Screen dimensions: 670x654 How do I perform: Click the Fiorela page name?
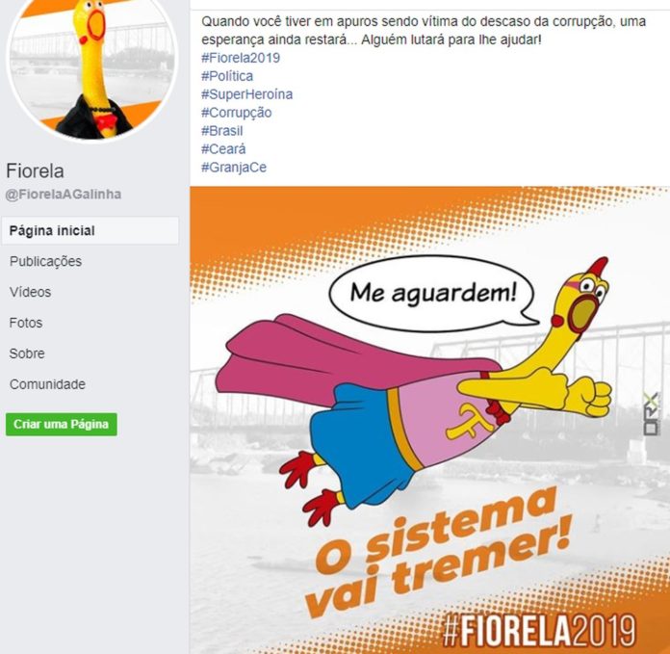coord(35,171)
